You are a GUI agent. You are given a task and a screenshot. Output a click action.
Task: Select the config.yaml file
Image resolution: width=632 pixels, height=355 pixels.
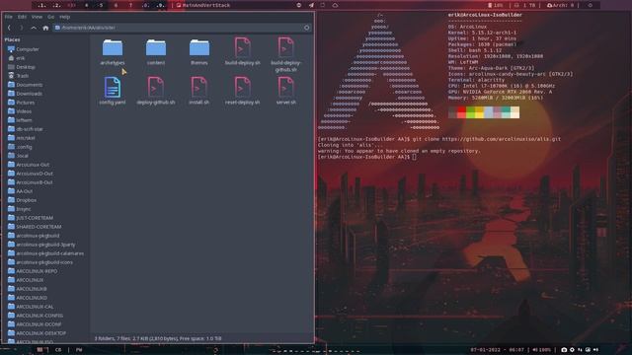click(x=113, y=91)
